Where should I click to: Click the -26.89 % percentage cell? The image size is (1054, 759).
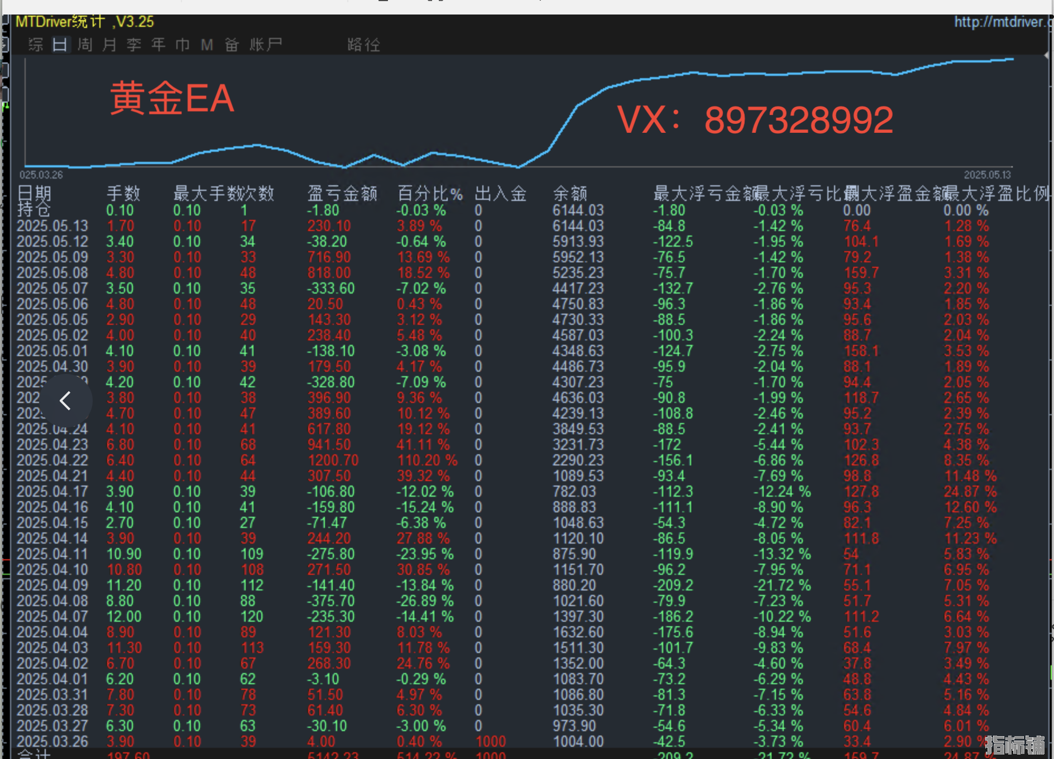coord(425,601)
